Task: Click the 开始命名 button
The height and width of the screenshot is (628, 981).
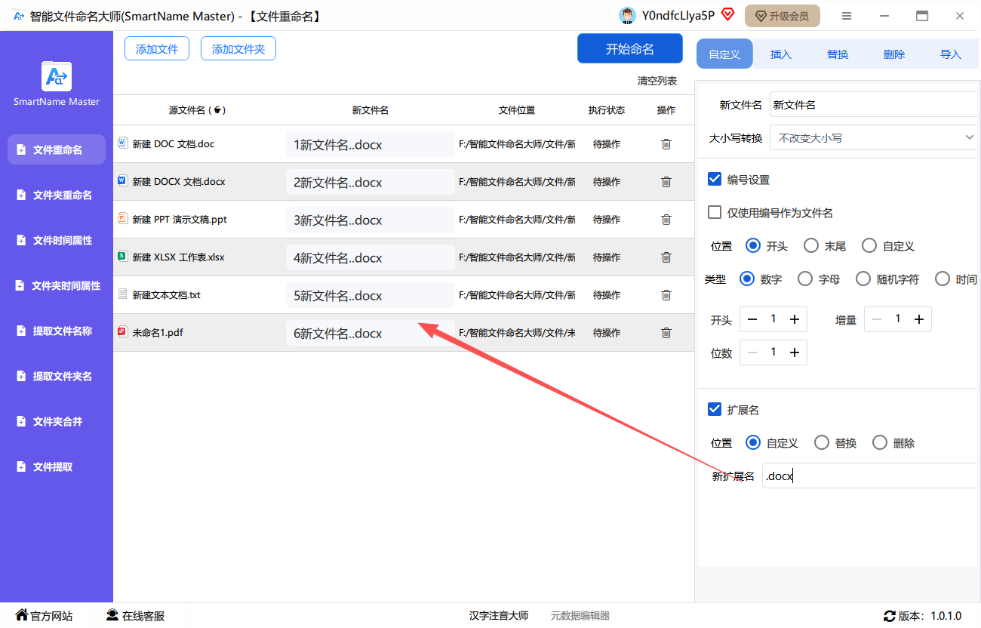Action: (x=629, y=49)
